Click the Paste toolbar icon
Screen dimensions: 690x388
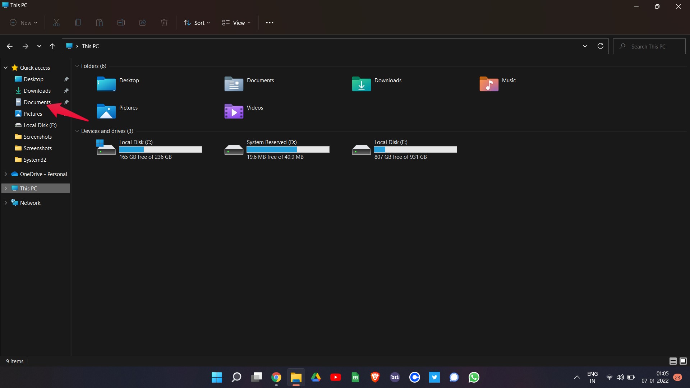click(x=100, y=22)
